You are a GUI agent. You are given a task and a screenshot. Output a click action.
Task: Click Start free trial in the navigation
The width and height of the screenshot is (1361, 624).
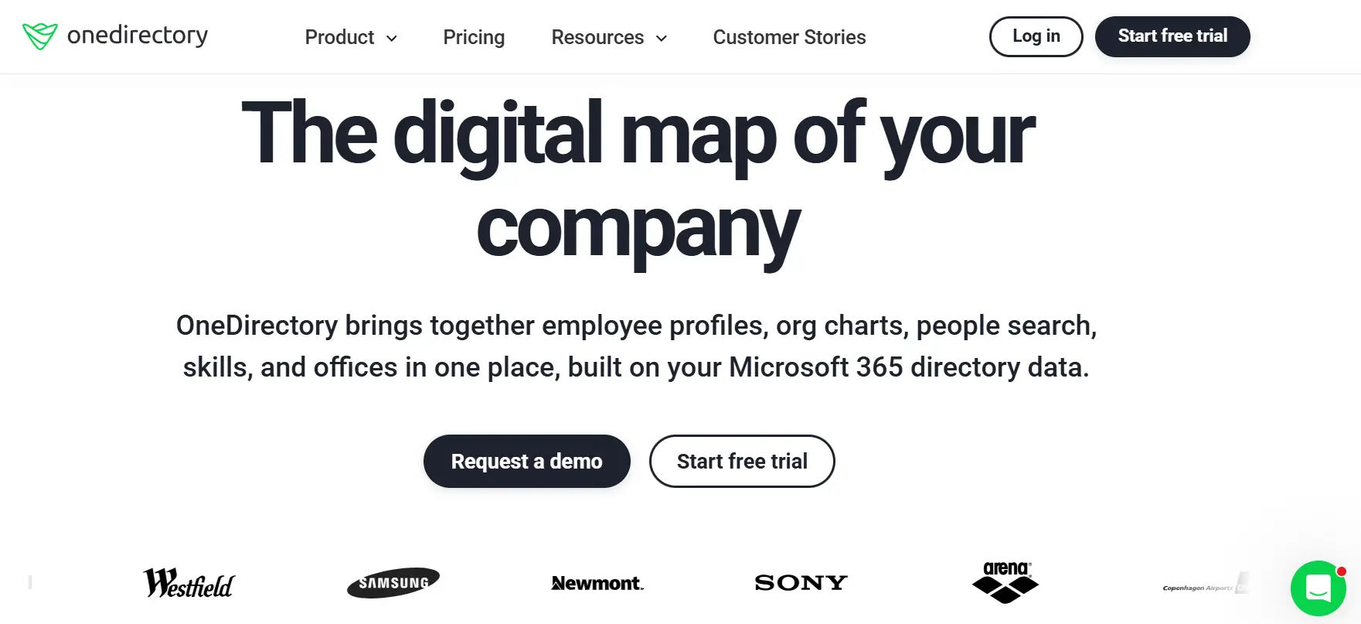point(1172,36)
